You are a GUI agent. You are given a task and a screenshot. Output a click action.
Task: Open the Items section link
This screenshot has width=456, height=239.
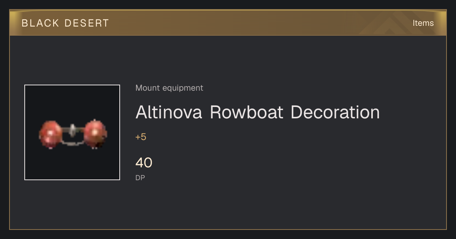pos(423,23)
